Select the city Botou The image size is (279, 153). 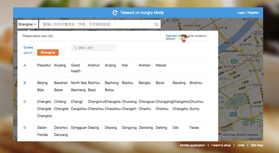110,90
